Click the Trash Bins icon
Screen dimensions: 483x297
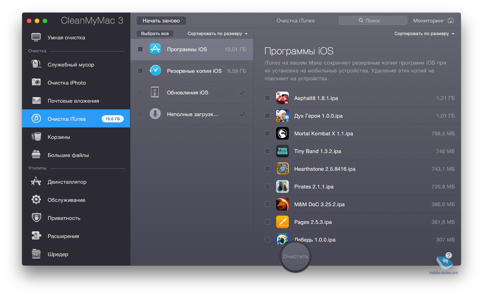pos(36,137)
